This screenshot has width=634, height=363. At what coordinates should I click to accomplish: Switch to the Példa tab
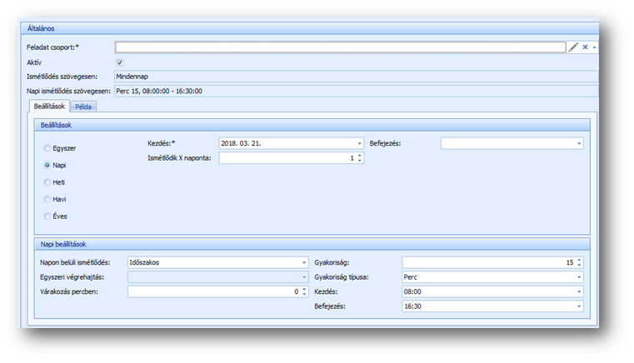[x=84, y=107]
